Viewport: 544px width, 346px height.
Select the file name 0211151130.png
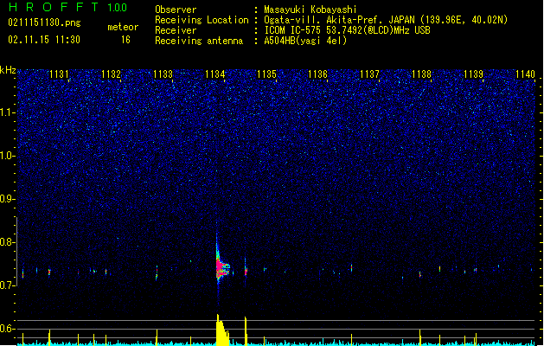44,22
